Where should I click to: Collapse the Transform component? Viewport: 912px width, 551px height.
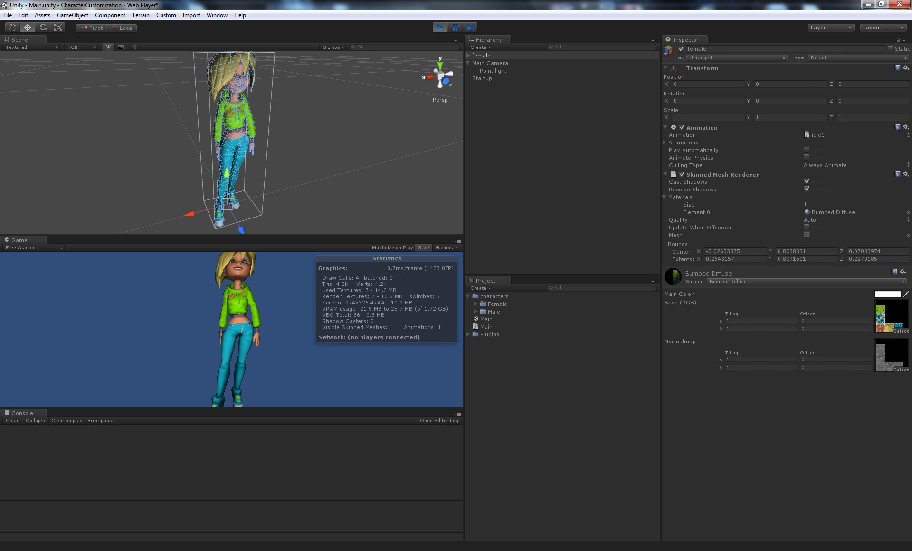pyautogui.click(x=665, y=68)
